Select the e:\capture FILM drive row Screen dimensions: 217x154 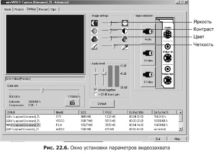click(92, 125)
